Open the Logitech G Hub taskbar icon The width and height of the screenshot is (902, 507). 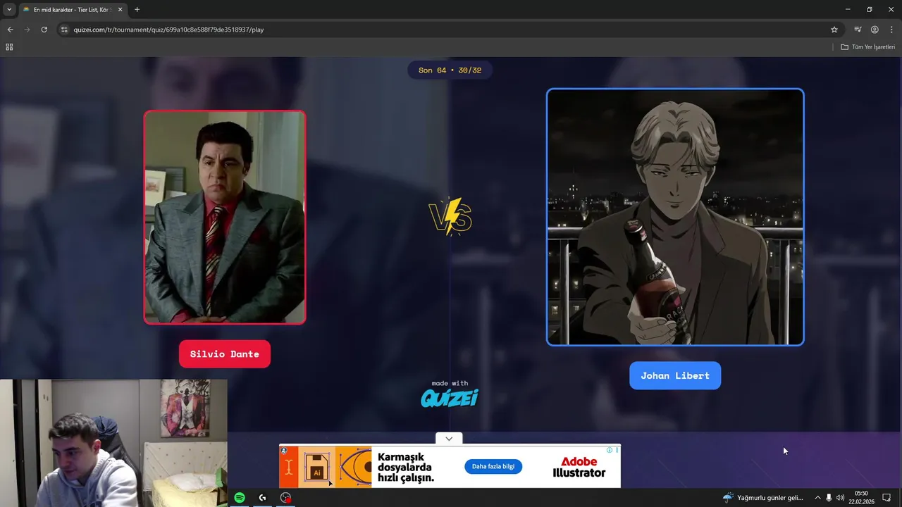pyautogui.click(x=262, y=497)
